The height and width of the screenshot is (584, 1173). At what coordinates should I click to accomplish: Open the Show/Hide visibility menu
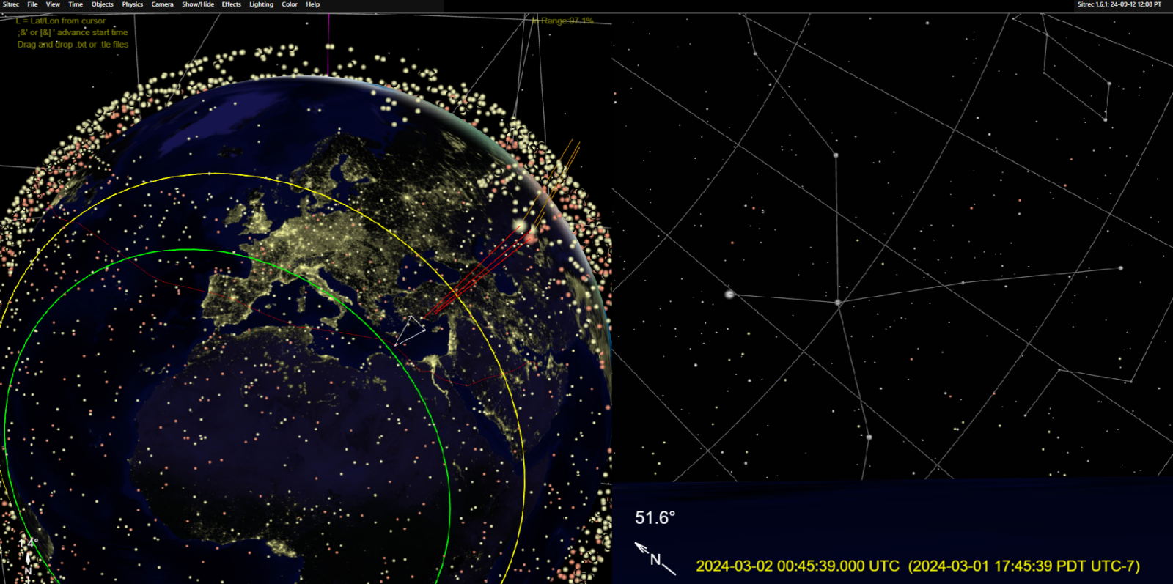[x=198, y=4]
